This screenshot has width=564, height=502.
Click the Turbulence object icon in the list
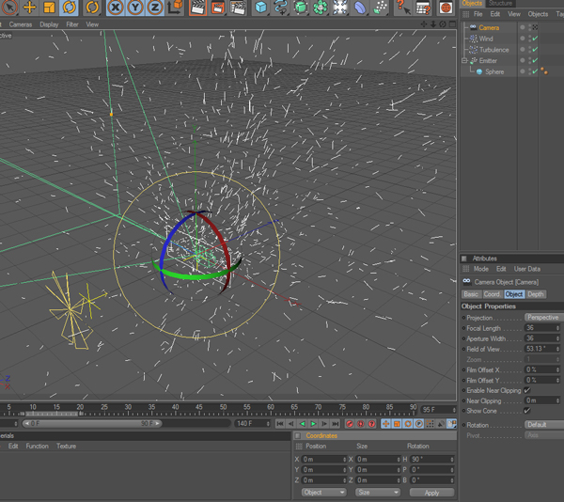(473, 50)
